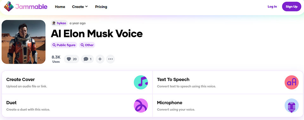Expand the Create dropdown menu
This screenshot has width=304, height=120.
(80, 7)
